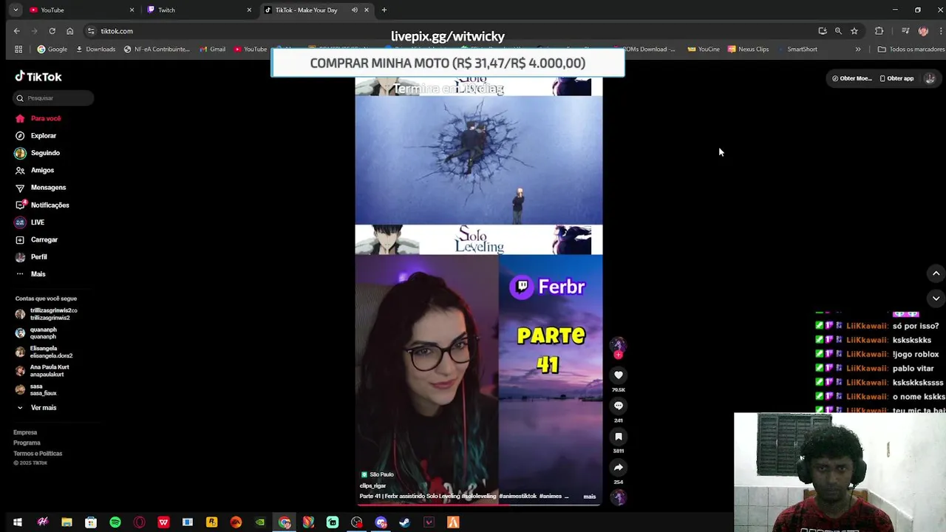Image resolution: width=946 pixels, height=532 pixels.
Task: Share the video with the arrow icon
Action: [619, 468]
